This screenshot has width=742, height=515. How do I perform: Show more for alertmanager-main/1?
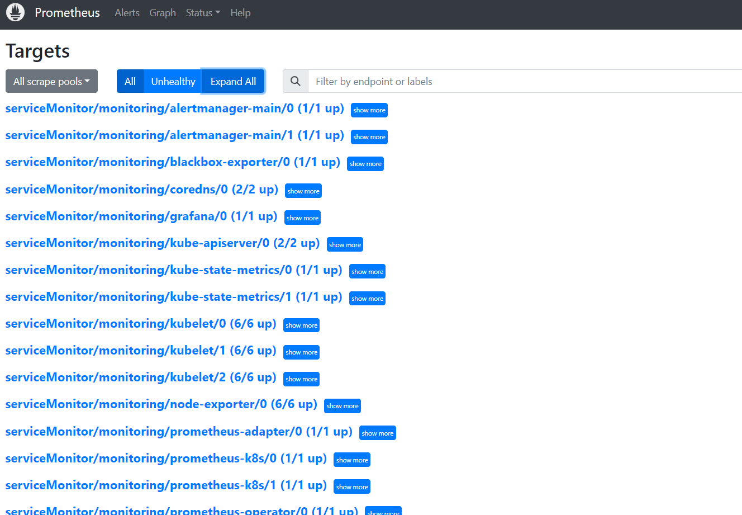[369, 137]
